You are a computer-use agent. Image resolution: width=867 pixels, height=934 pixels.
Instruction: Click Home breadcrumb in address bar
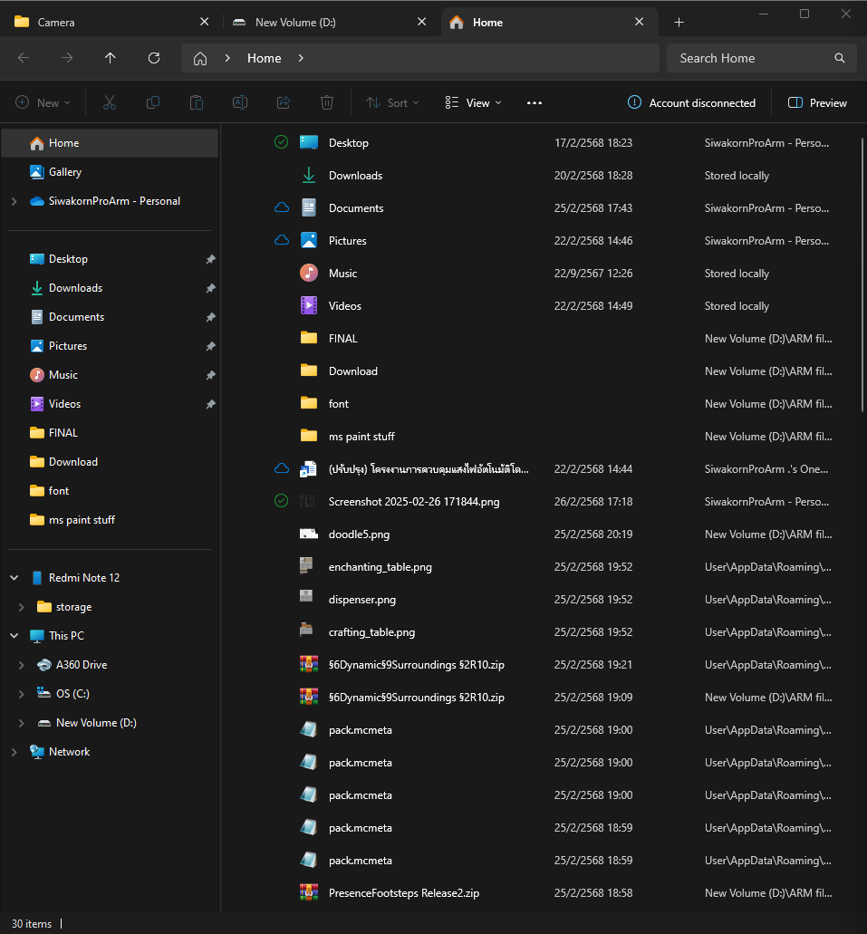pos(264,58)
